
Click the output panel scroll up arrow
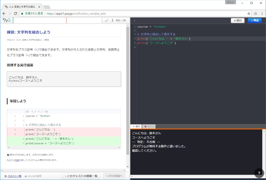tap(264, 131)
